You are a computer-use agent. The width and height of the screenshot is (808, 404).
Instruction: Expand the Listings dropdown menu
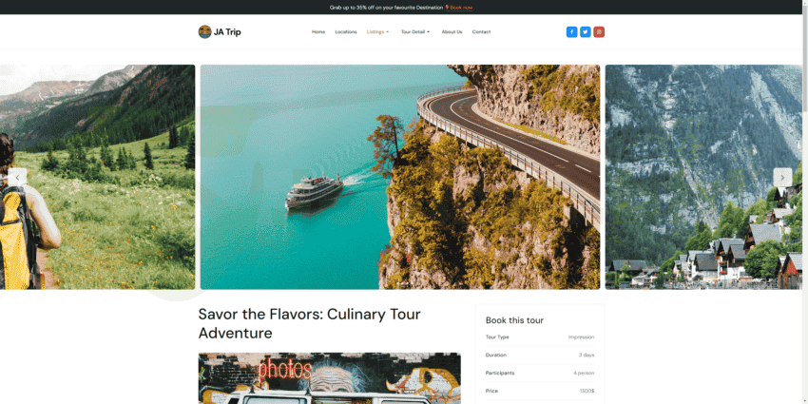[x=377, y=32]
